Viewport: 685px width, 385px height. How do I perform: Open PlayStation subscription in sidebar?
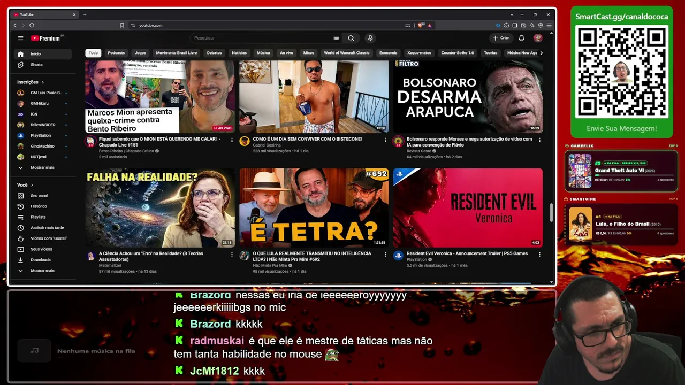[x=43, y=135]
